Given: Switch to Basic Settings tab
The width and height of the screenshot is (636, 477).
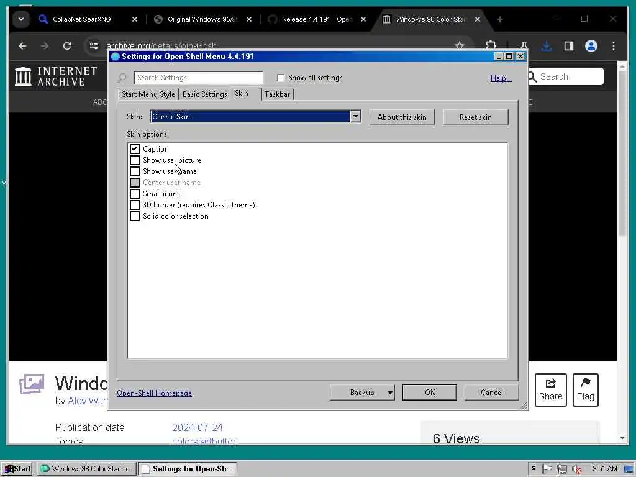Looking at the screenshot, I should pyautogui.click(x=205, y=94).
